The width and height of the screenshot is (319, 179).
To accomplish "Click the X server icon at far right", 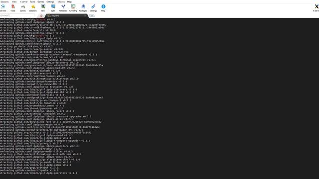I will click(x=316, y=8).
